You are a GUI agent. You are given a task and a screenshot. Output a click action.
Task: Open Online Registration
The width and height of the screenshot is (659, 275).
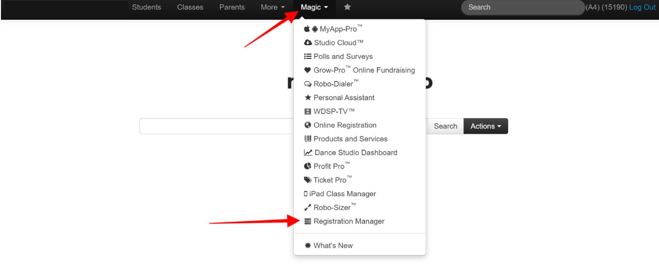[360, 125]
